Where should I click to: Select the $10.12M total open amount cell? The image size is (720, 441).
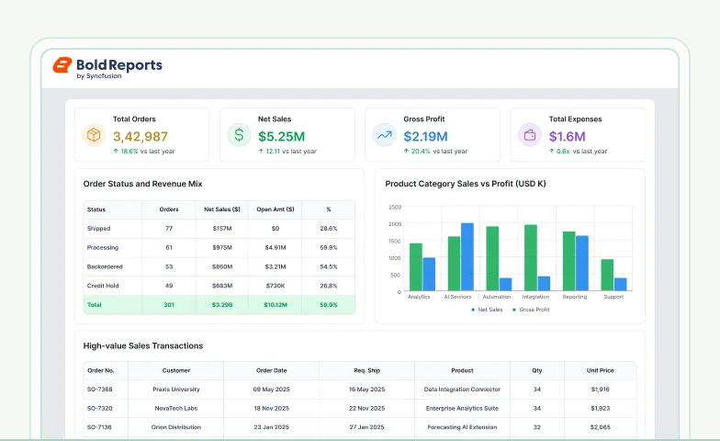276,305
